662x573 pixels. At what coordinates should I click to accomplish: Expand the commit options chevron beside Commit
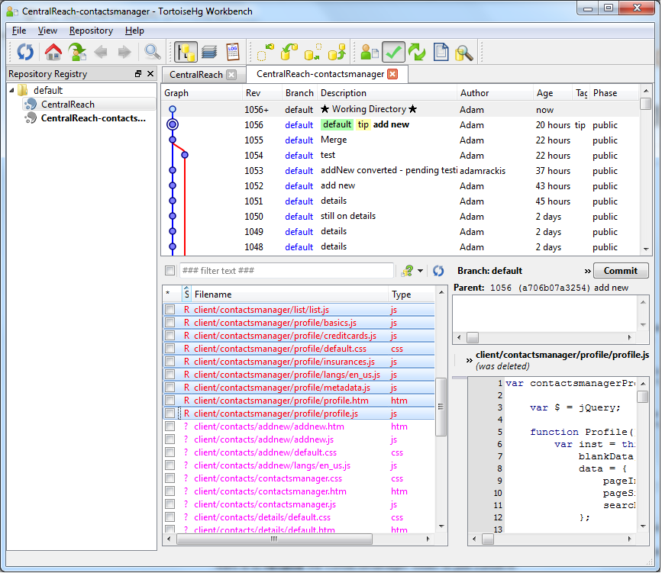[x=587, y=271]
